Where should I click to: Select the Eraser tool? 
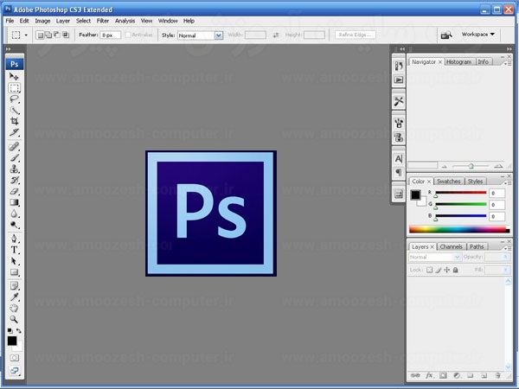[14, 191]
